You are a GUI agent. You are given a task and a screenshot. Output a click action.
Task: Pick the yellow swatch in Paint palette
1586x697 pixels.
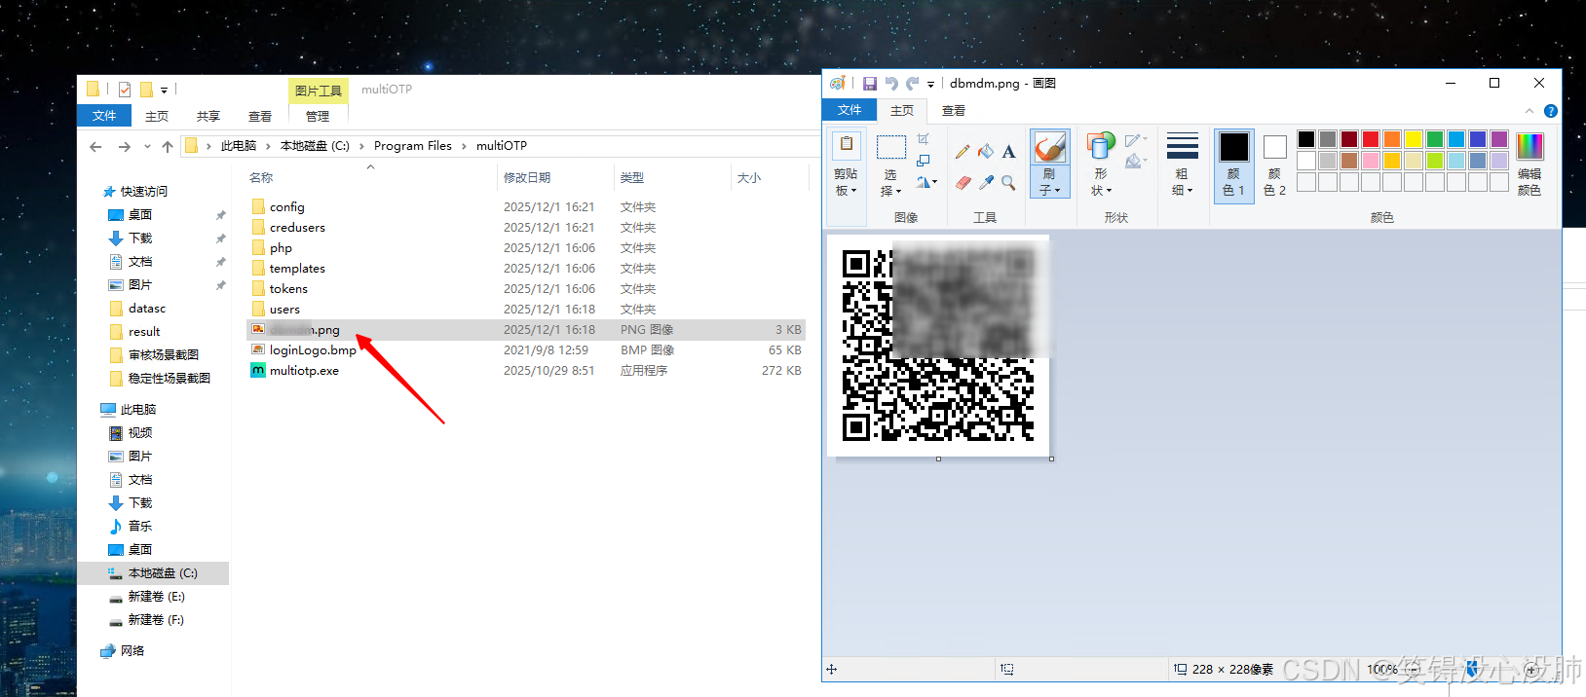1414,139
